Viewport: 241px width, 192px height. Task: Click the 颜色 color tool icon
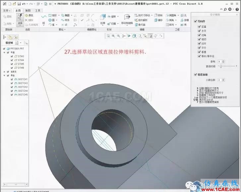(x=27, y=15)
